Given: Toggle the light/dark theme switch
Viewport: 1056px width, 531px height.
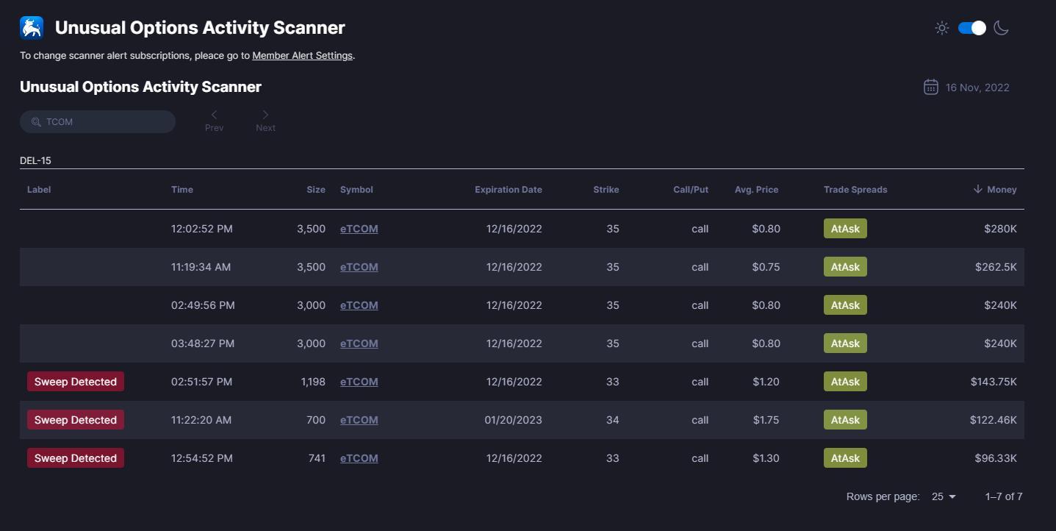Looking at the screenshot, I should tap(972, 28).
